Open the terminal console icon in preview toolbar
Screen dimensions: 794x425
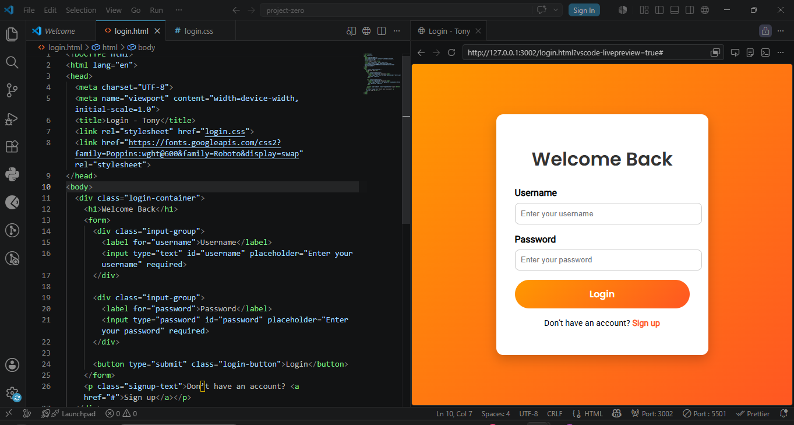pos(765,52)
